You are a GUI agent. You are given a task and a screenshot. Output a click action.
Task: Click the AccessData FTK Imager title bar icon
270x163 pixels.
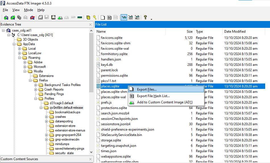(3, 3)
